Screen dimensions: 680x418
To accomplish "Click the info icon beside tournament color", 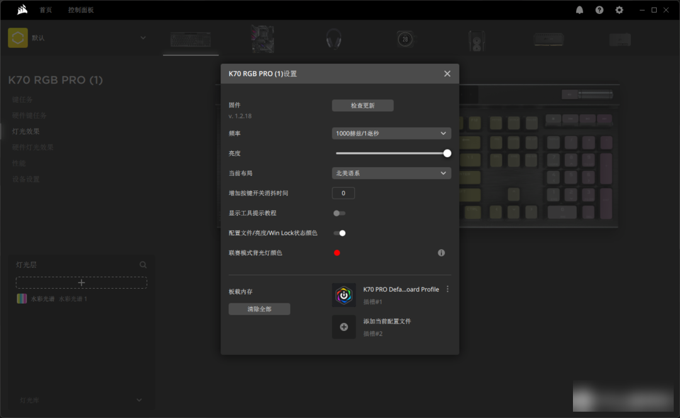I will click(441, 253).
